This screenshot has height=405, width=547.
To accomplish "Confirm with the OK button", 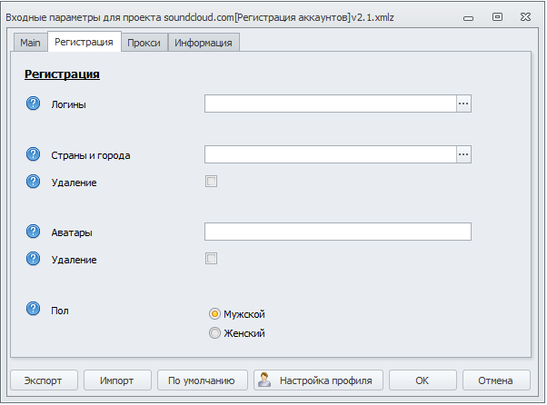I will point(423,380).
